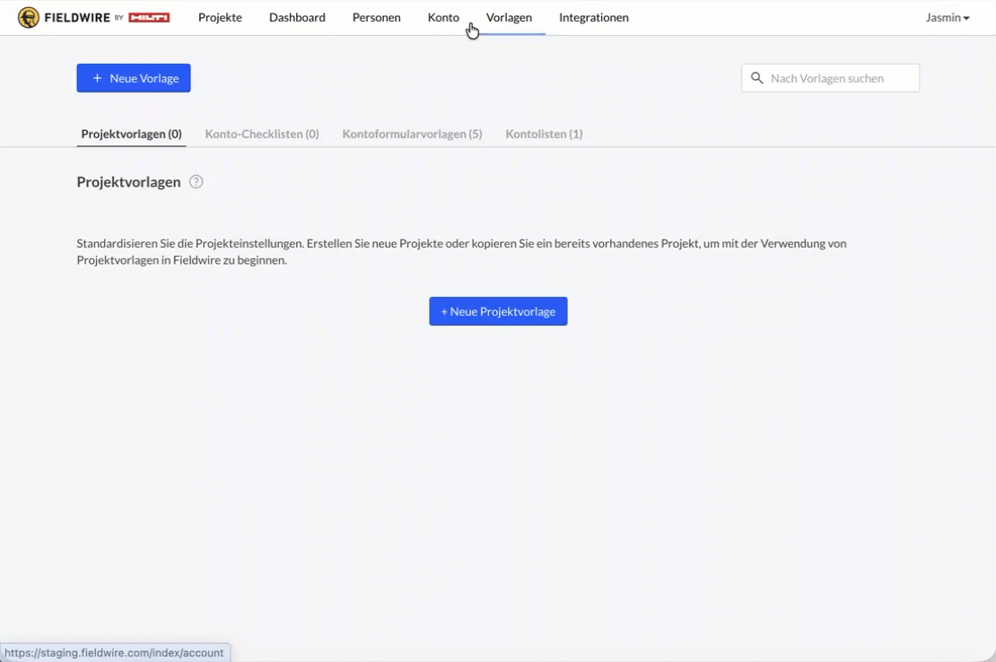This screenshot has width=996, height=662.
Task: Open the Kontolisten (1) tab
Action: tap(544, 134)
